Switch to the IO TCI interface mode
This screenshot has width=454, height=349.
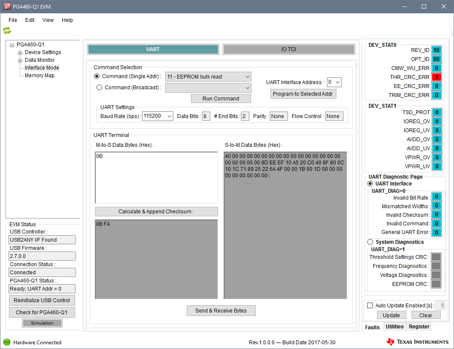289,49
